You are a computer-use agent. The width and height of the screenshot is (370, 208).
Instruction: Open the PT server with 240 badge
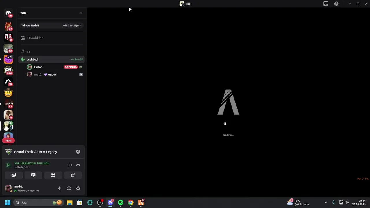coord(8,70)
